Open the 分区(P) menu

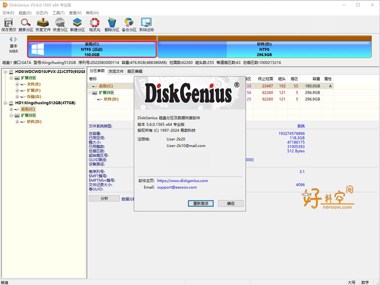42,13
